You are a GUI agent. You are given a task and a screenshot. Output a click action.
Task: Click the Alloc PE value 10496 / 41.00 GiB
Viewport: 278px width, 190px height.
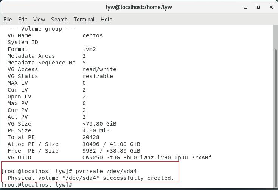pos(111,144)
